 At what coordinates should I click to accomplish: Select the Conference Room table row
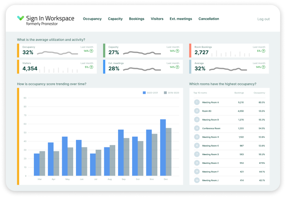tap(229, 128)
